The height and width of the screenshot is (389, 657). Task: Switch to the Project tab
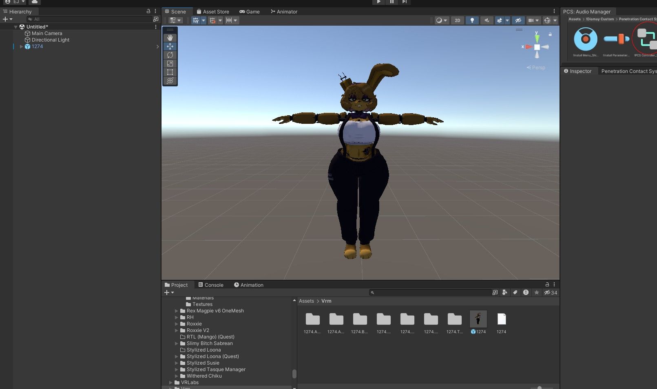[x=176, y=285]
